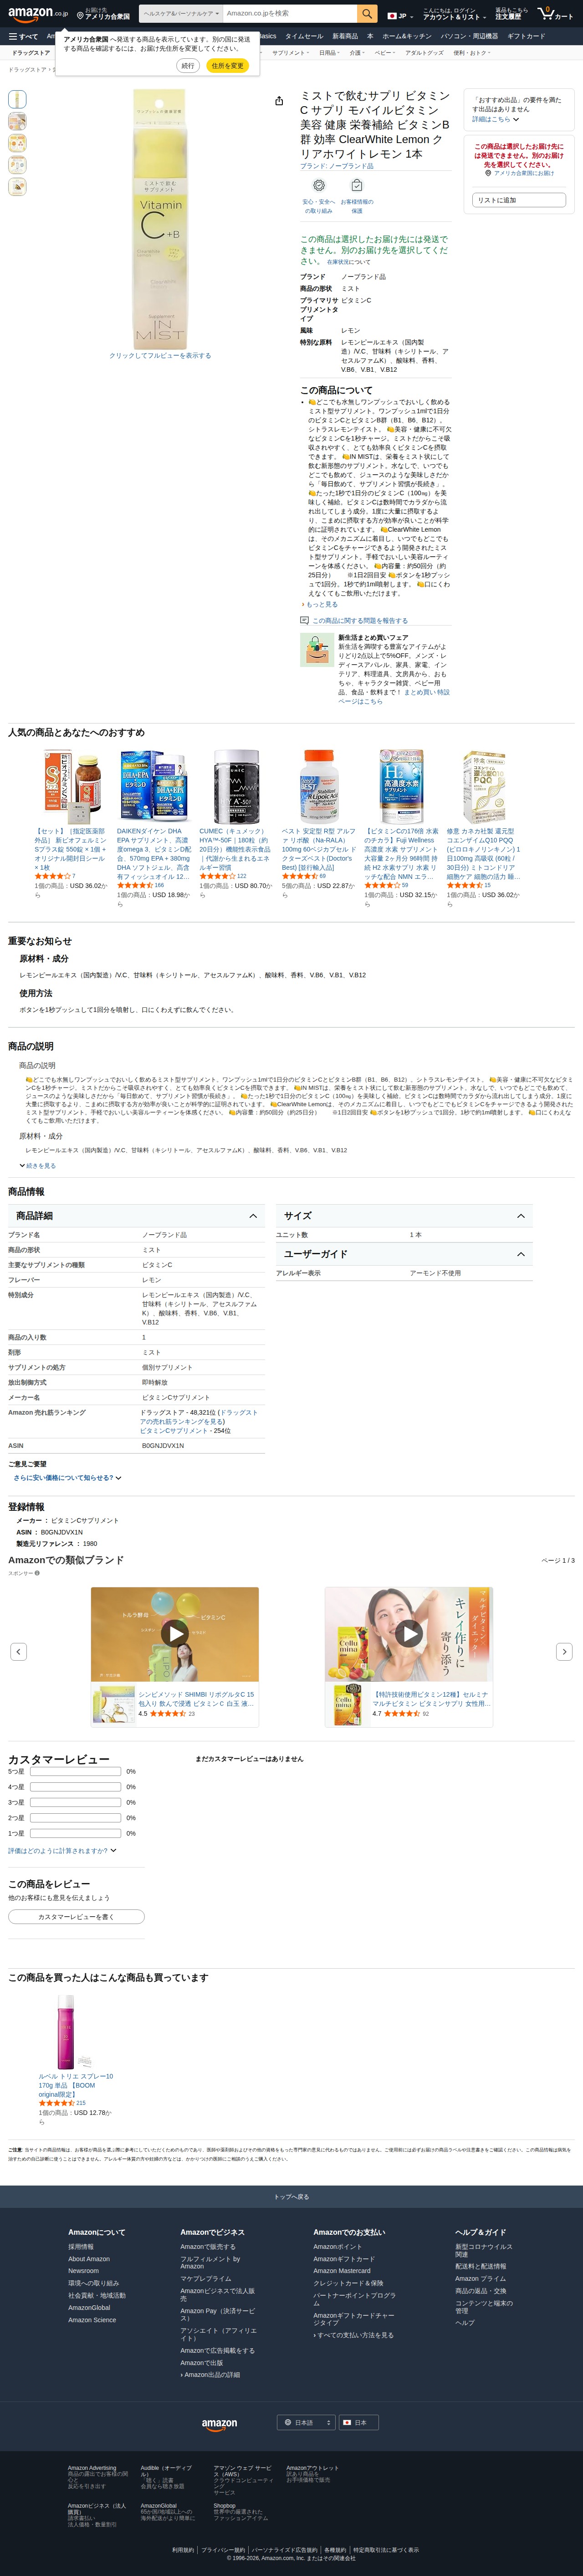Image resolution: width=583 pixels, height=2576 pixels.
Task: Open the shopping cart icon
Action: point(555,15)
